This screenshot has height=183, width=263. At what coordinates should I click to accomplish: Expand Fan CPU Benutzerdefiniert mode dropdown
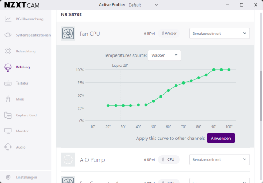pyautogui.click(x=219, y=34)
